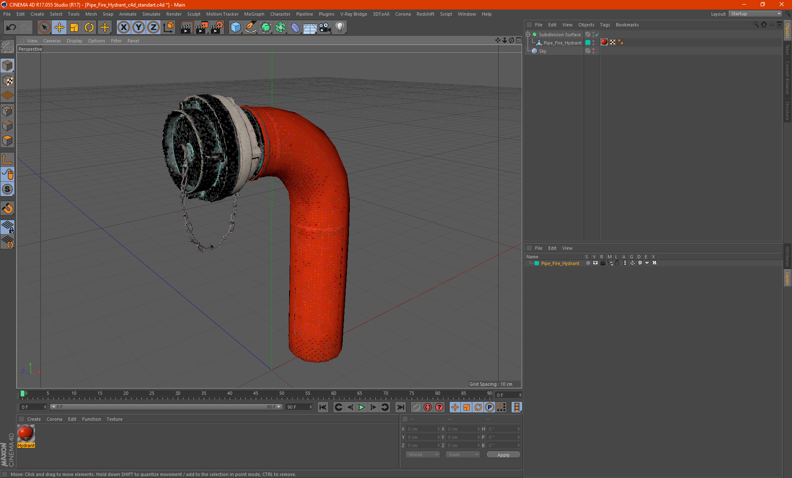The width and height of the screenshot is (792, 478).
Task: Click the timeline range slider bar
Action: pyautogui.click(x=166, y=407)
